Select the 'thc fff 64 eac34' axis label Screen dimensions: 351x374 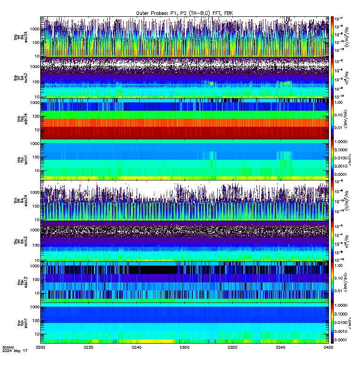coord(21,201)
